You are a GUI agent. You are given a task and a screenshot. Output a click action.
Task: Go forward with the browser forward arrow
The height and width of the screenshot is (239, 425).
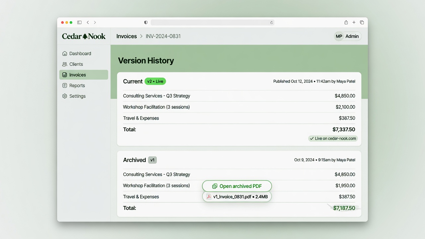(95, 23)
